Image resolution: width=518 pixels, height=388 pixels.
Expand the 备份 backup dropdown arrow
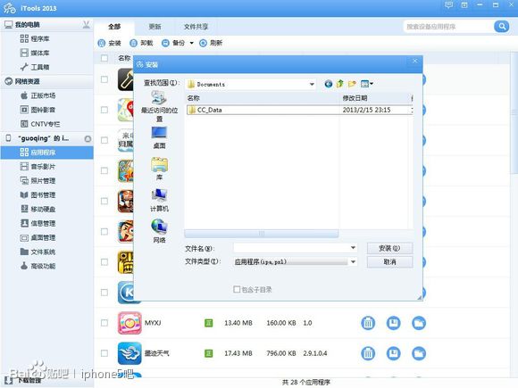pyautogui.click(x=191, y=43)
